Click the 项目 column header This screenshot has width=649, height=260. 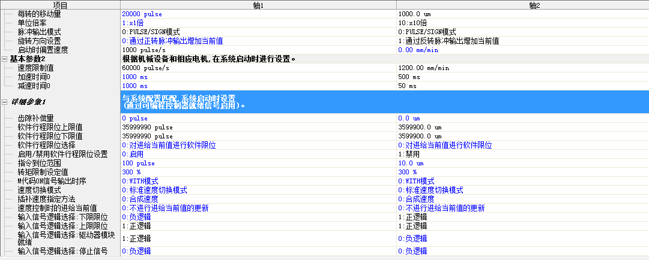[60, 5]
